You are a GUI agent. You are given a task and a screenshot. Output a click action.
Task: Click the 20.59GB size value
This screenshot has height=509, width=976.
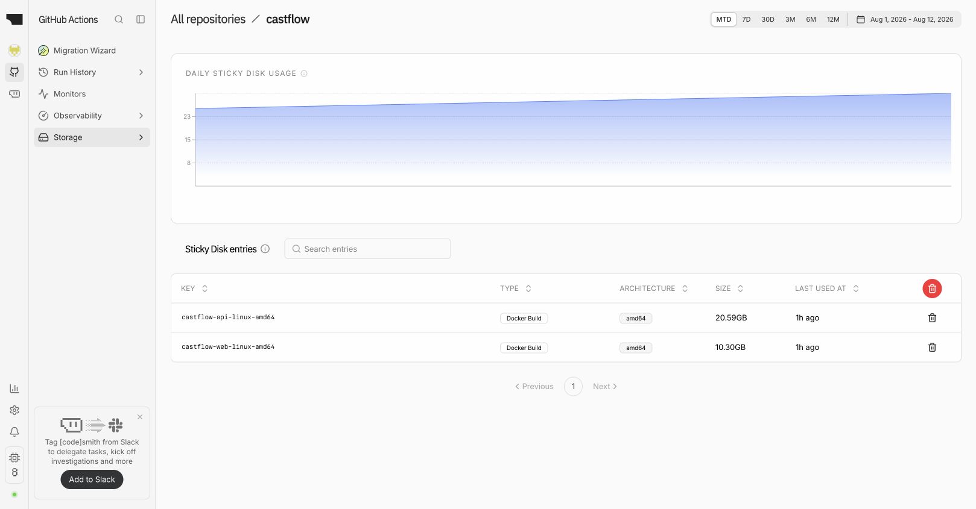pyautogui.click(x=731, y=317)
